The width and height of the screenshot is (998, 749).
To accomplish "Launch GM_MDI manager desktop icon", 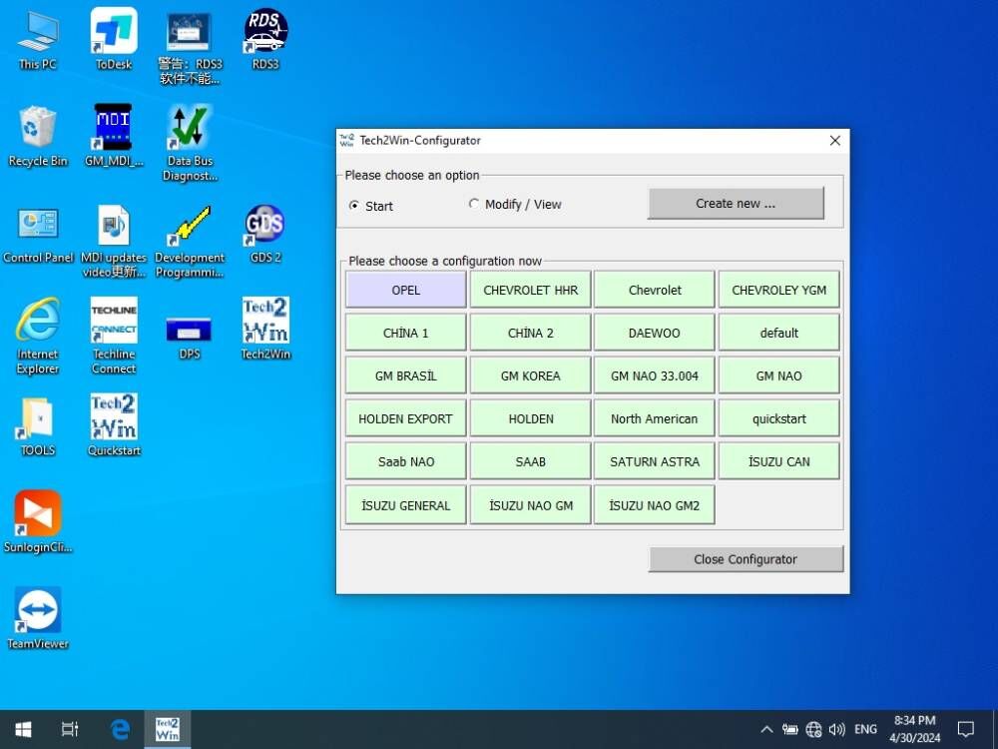I will pyautogui.click(x=114, y=136).
